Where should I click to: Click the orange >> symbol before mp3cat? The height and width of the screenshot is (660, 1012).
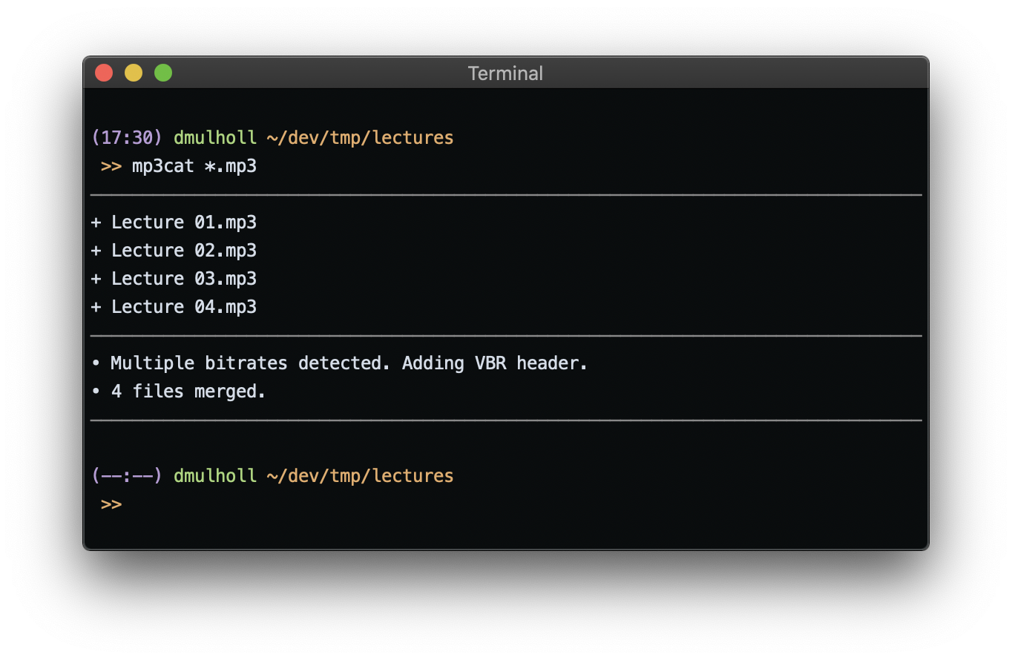click(111, 166)
